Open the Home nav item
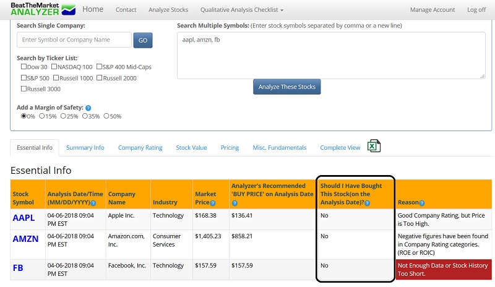Image resolution: width=495 pixels, height=287 pixels. 93,9
